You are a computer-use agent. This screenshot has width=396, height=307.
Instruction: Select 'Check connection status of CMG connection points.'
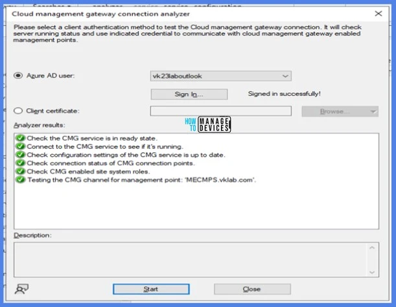pyautogui.click(x=111, y=163)
